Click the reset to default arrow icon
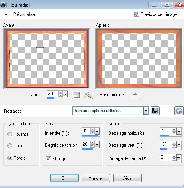The height and width of the screenshot is (188, 184). point(179,111)
